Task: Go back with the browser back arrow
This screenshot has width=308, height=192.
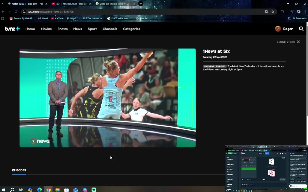Action: [x=3, y=12]
